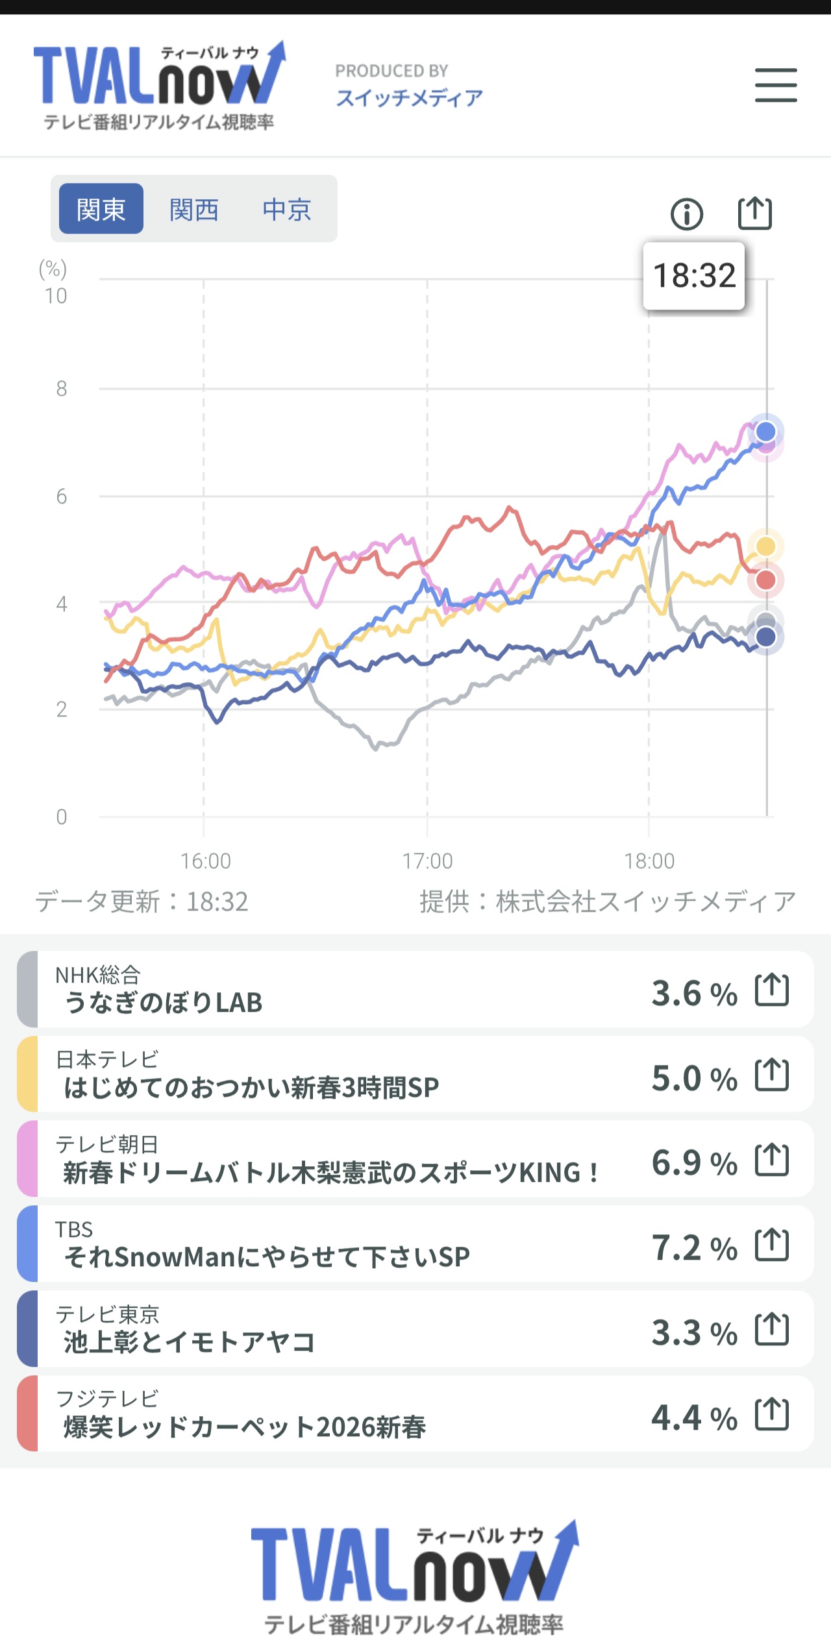831x1642 pixels.
Task: Open the hamburger menu
Action: (776, 85)
